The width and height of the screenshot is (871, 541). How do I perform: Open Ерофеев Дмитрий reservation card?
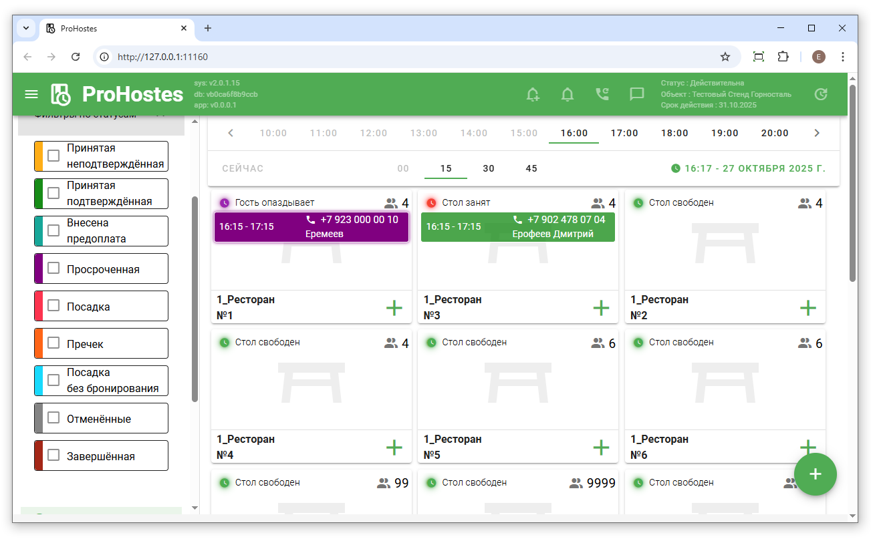[517, 227]
